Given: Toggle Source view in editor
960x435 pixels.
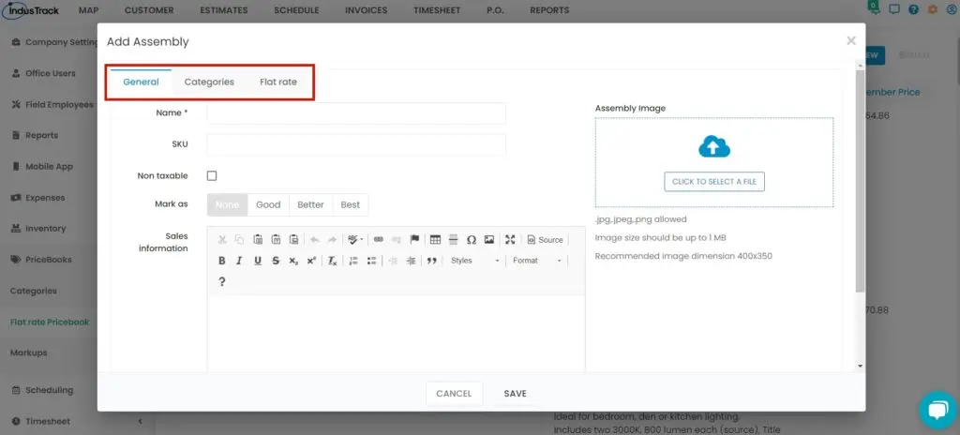Looking at the screenshot, I should pyautogui.click(x=545, y=240).
